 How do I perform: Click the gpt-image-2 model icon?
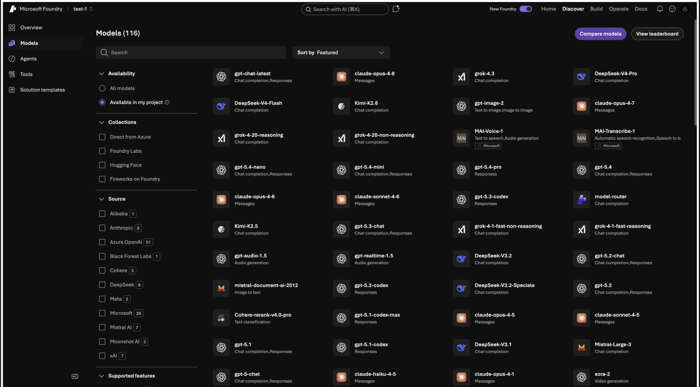click(x=462, y=106)
